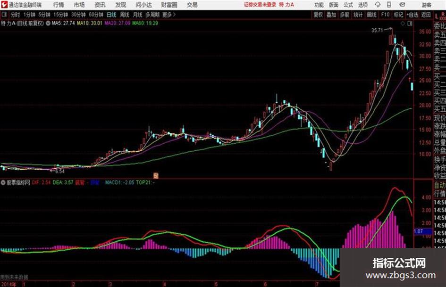Select the 月线 monthly period tab
Screen dimensions: 446x287
[138, 15]
